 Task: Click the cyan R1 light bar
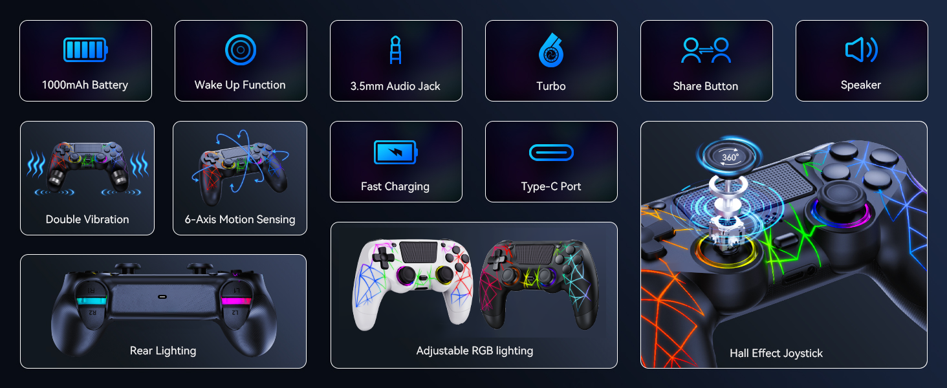click(x=93, y=301)
